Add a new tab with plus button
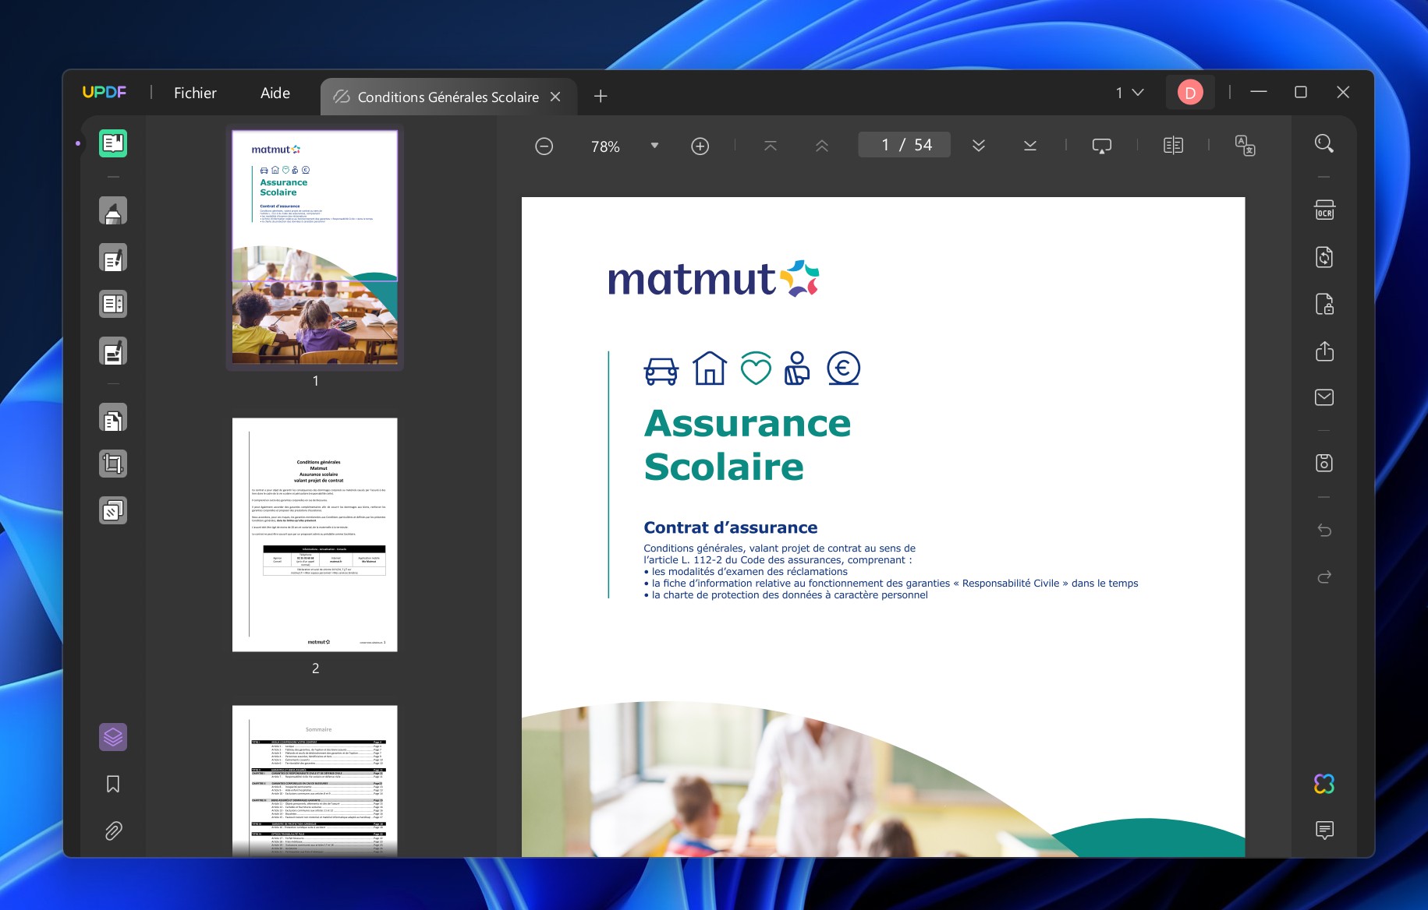Screen dimensions: 1428x910 (x=601, y=97)
